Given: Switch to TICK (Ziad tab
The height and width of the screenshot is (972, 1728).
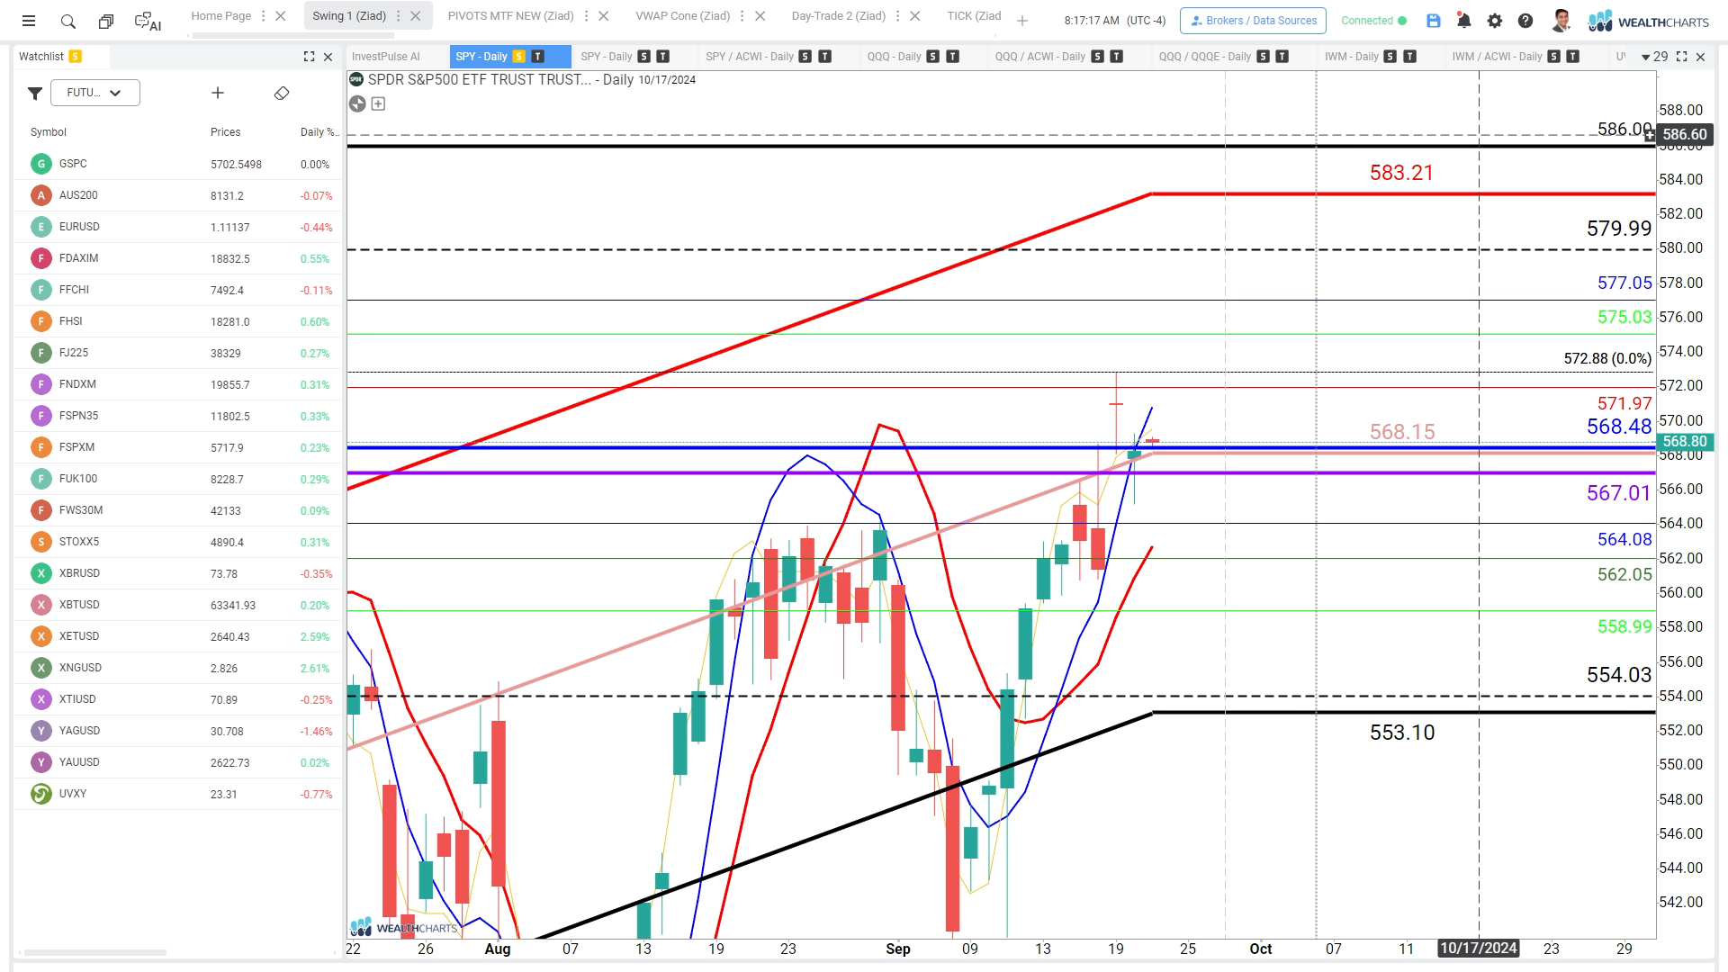Looking at the screenshot, I should tap(974, 16).
